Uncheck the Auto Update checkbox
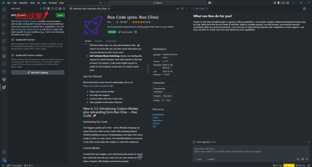The height and width of the screenshot is (167, 312). click(119, 32)
